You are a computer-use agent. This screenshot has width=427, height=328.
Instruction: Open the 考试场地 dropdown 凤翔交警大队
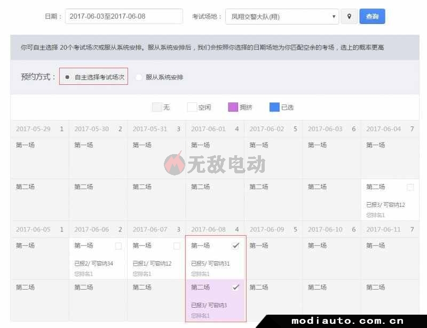pyautogui.click(x=282, y=17)
